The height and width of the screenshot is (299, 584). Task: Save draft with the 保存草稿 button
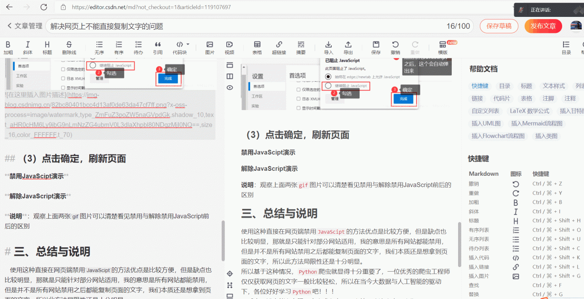coord(499,26)
